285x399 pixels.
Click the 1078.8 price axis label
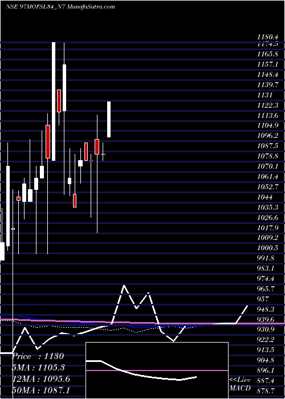point(267,156)
